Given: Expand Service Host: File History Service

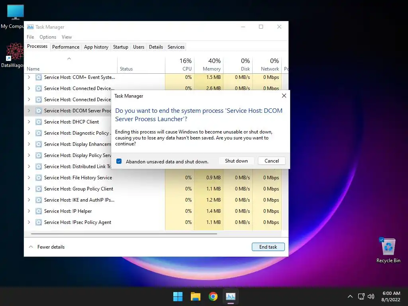Looking at the screenshot, I should [29, 178].
